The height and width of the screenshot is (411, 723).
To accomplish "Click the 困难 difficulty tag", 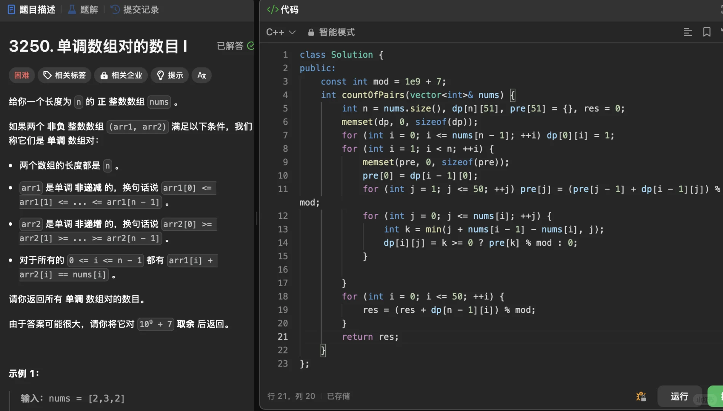I will tap(22, 75).
